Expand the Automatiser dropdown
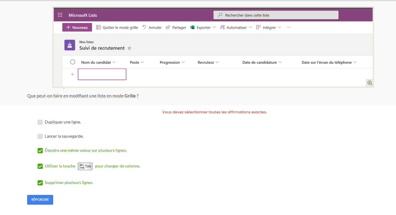 pyautogui.click(x=250, y=27)
